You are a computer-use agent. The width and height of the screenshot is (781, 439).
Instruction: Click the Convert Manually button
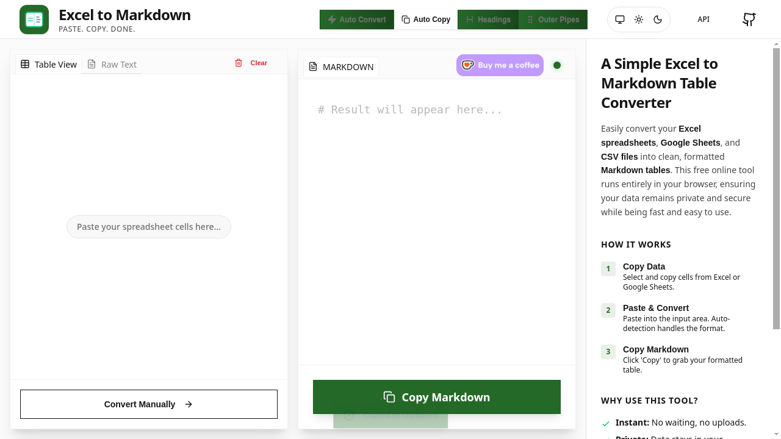click(148, 404)
